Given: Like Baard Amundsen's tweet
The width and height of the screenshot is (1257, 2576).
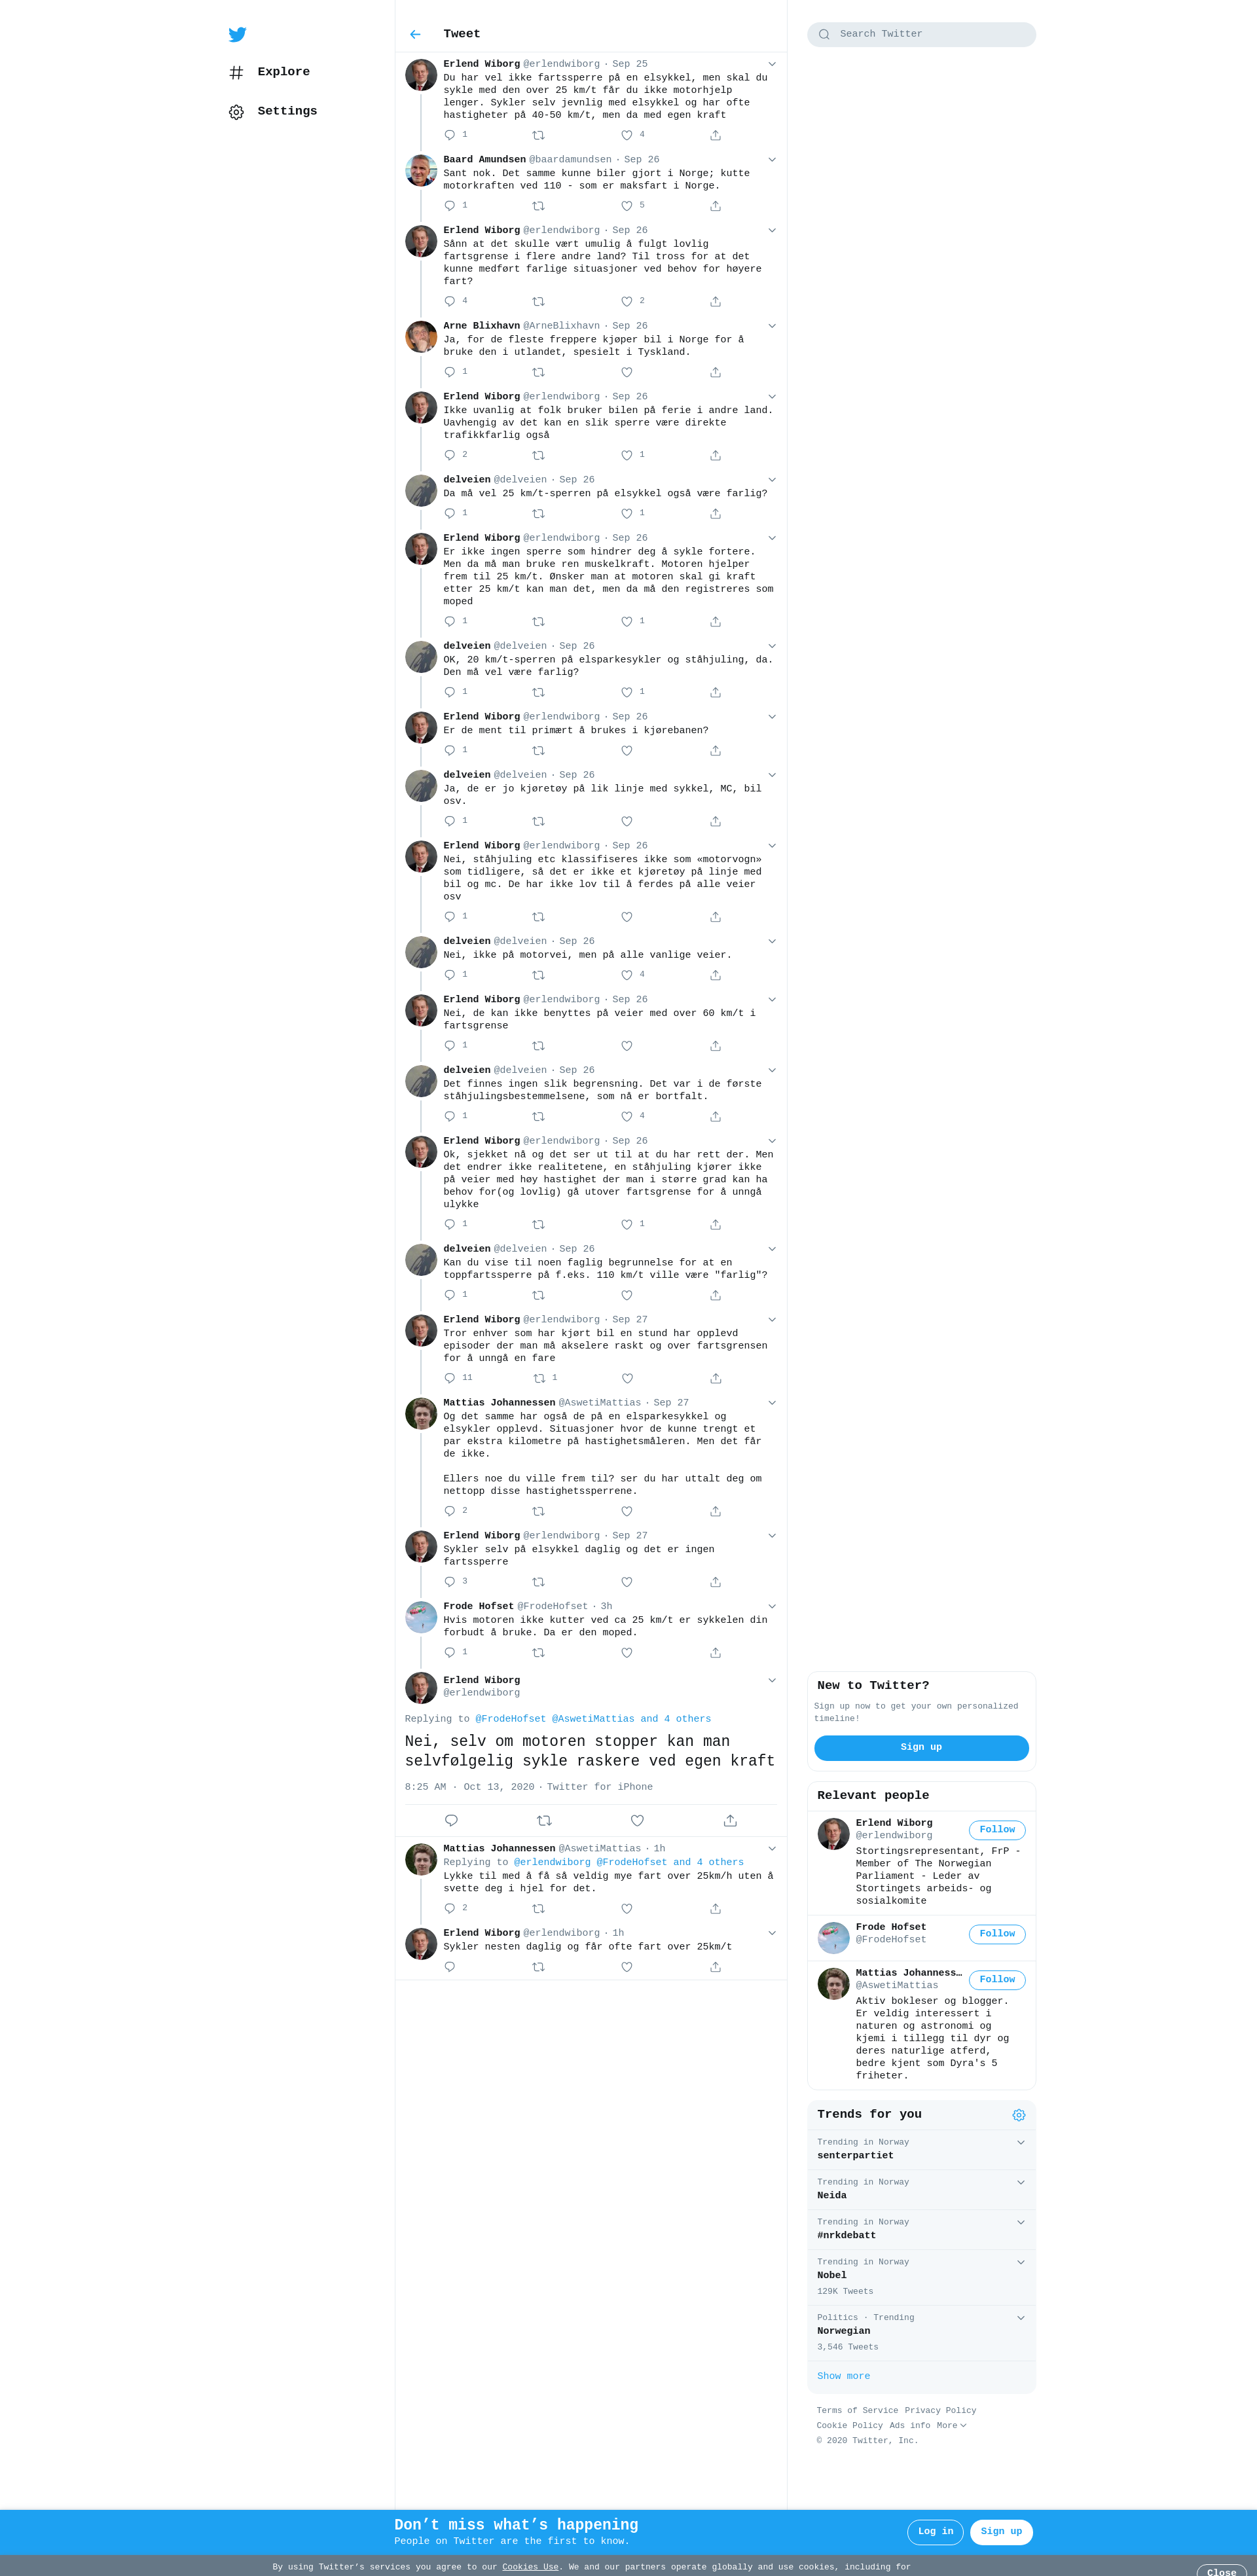Looking at the screenshot, I should click(x=627, y=206).
